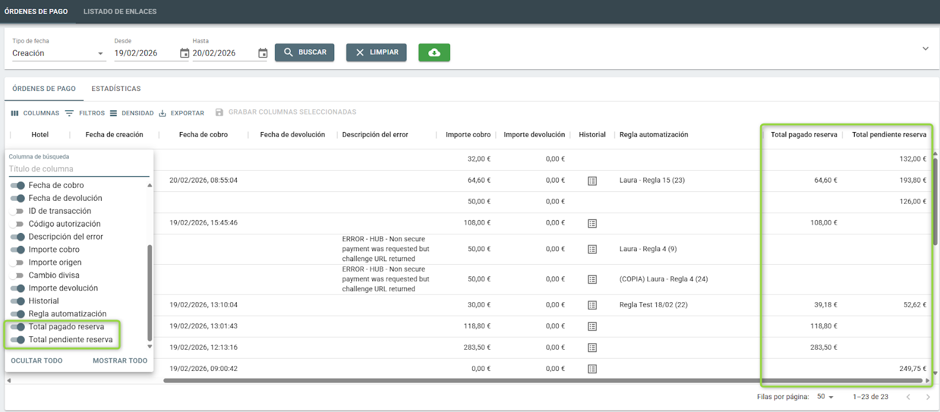Select the 249,75 € pendiente cell
This screenshot has height=412, width=940.
tap(912, 369)
